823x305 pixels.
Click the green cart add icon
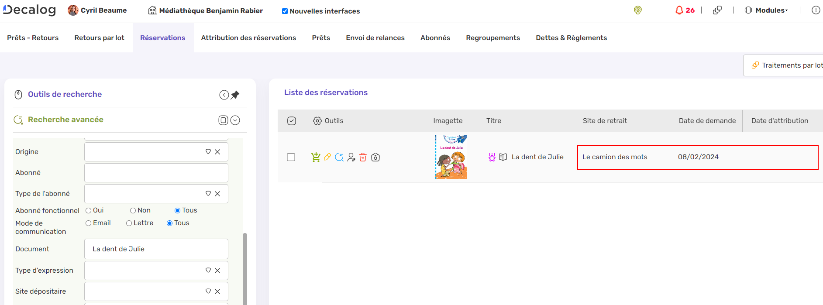pyautogui.click(x=315, y=157)
